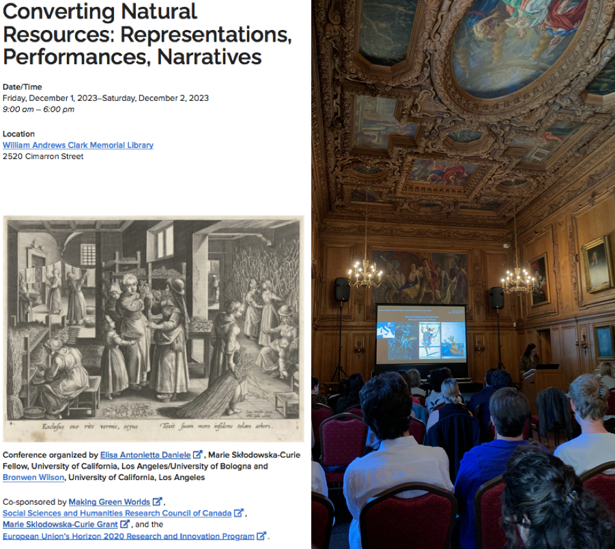Viewport: 615px width, 549px height.
Task: Click the December 1–2, 2023 date line
Action: [x=106, y=98]
